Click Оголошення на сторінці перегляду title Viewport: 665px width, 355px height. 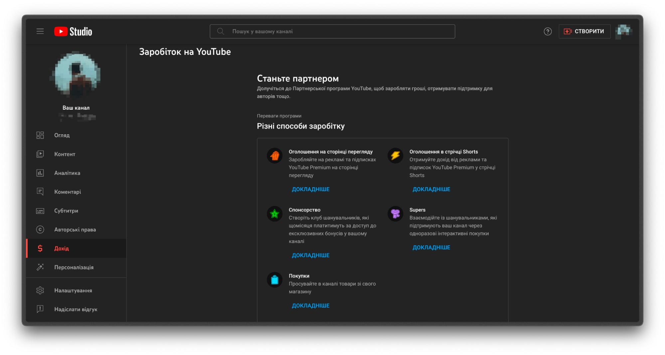[331, 152]
